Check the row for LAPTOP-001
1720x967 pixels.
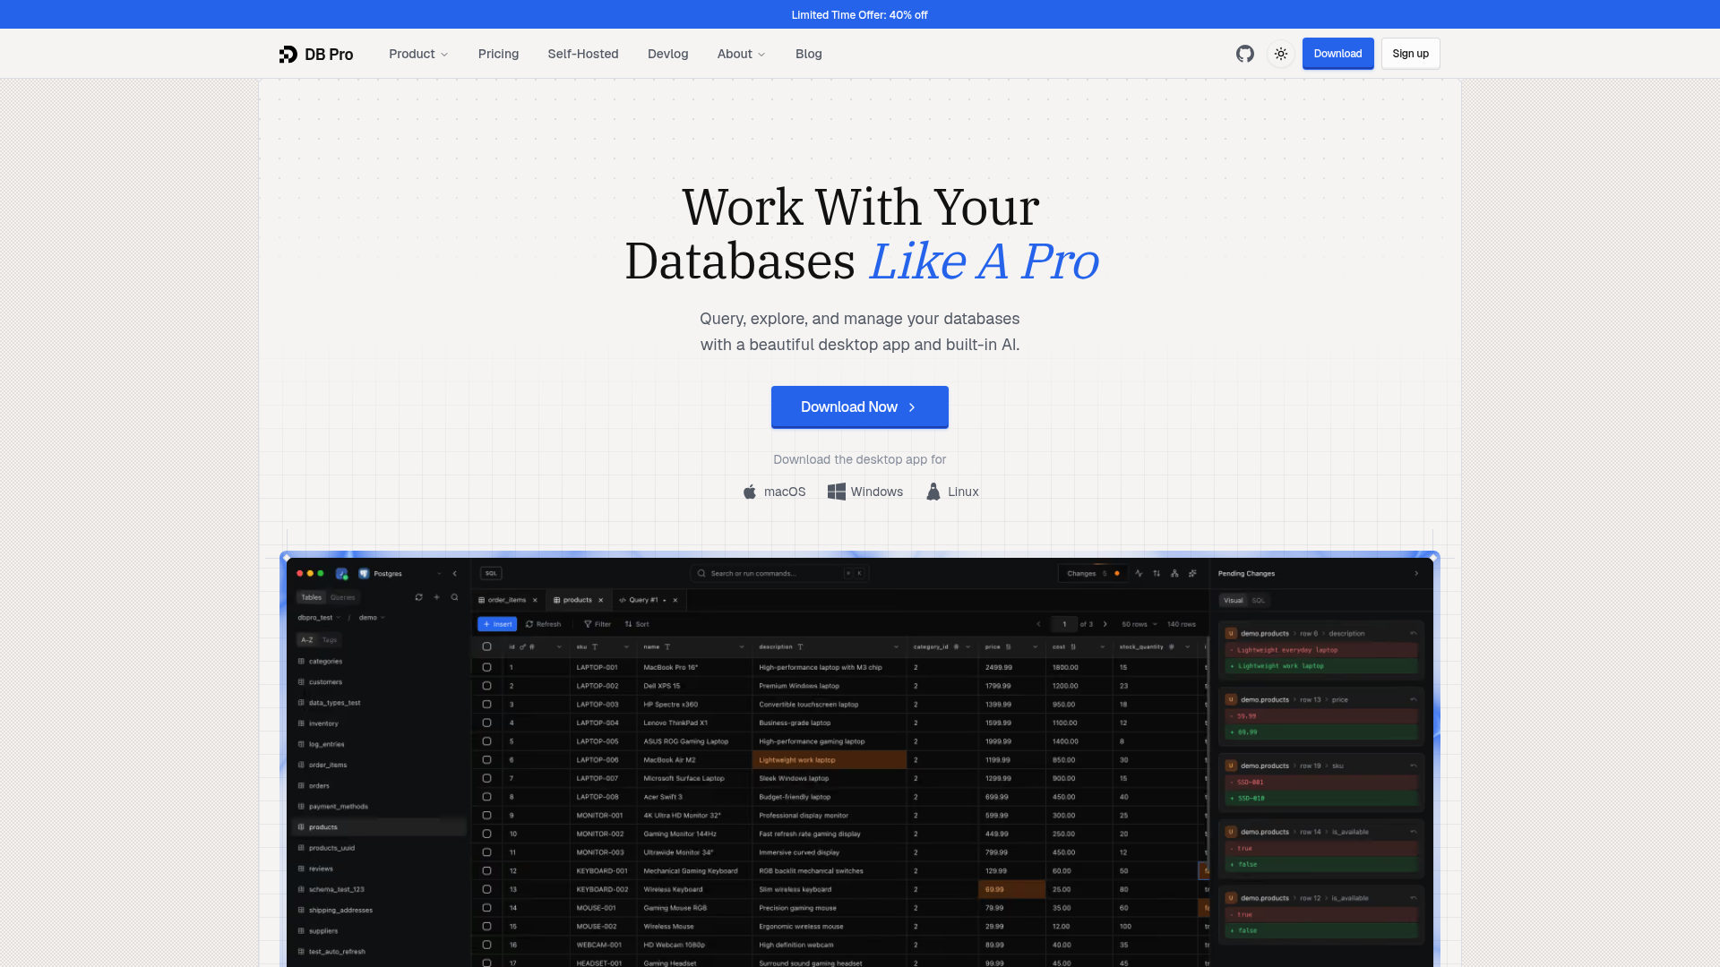click(486, 667)
